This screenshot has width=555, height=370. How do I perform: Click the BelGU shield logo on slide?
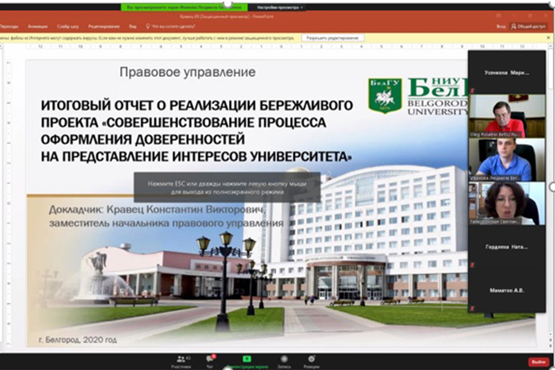tap(385, 95)
